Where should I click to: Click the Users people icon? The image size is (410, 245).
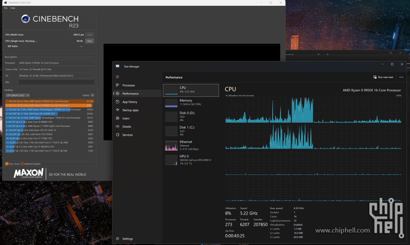coord(117,119)
